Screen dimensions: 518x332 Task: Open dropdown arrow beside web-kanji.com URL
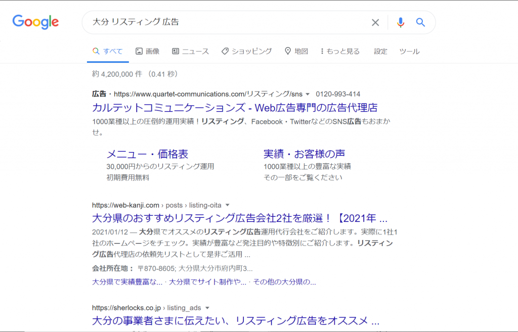click(x=227, y=205)
